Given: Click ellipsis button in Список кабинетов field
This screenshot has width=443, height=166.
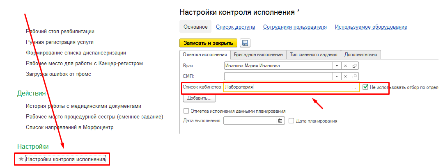Looking at the screenshot, I should pyautogui.click(x=354, y=87).
